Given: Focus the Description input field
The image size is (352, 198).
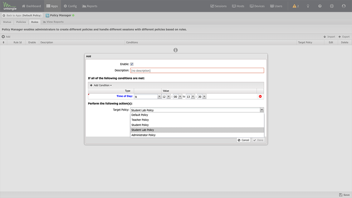Looking at the screenshot, I should [197, 70].
